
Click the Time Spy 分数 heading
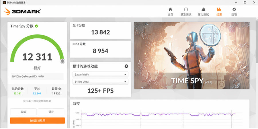click(22, 26)
